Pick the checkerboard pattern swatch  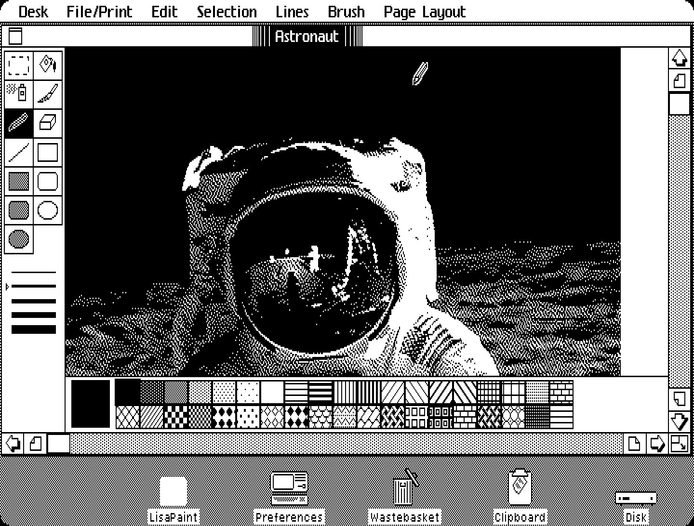(176, 417)
